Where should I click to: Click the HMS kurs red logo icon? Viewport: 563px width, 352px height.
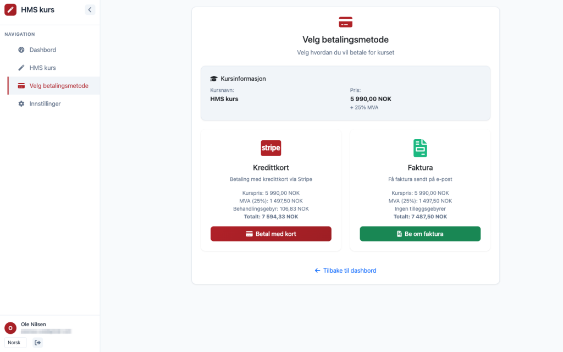click(10, 10)
